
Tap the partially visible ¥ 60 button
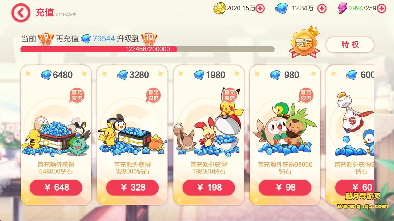pos(355,188)
